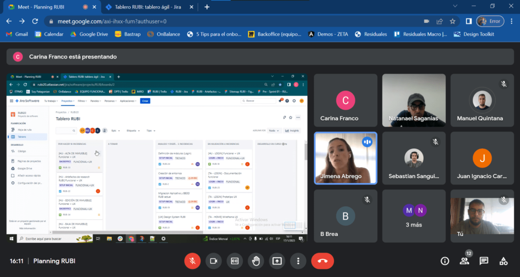The image size is (520, 277).
Task: Open meeting details info icon
Action: coord(445,261)
